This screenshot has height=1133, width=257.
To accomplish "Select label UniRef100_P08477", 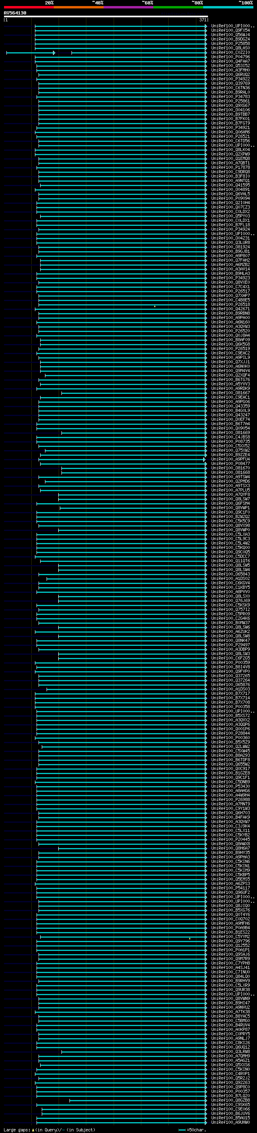I will point(230,463).
